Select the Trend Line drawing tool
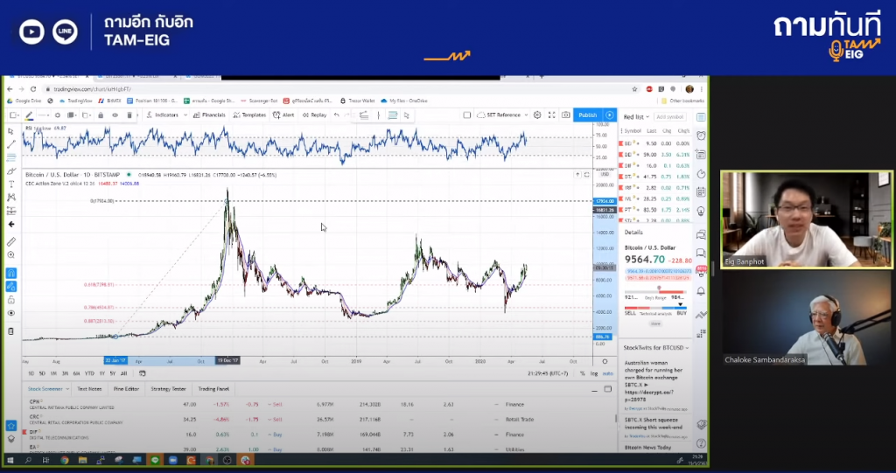Image resolution: width=896 pixels, height=473 pixels. 10,144
